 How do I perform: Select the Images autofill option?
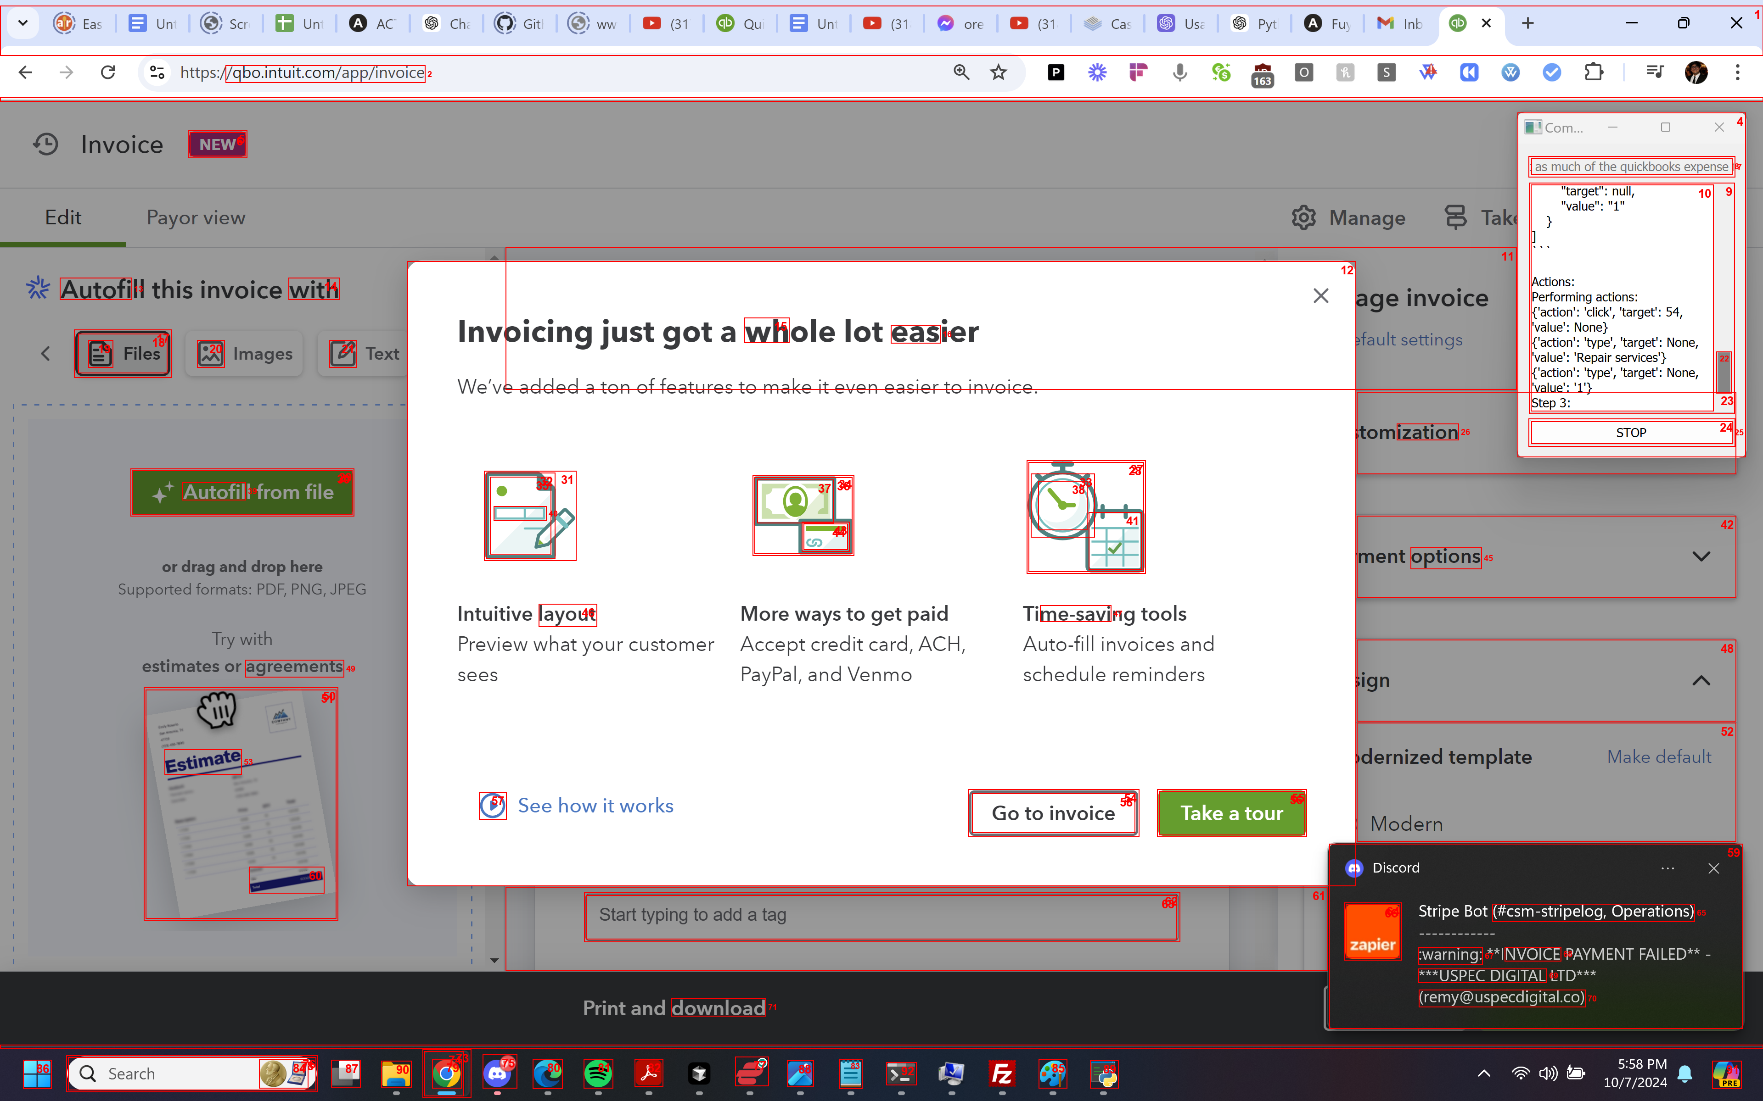[x=244, y=354]
